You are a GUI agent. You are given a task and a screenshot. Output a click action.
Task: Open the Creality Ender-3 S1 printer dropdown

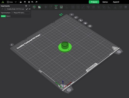(x=15, y=9)
